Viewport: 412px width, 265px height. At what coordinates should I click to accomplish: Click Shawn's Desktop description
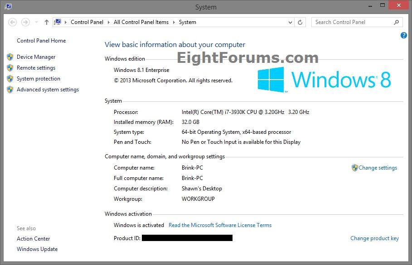coord(202,189)
